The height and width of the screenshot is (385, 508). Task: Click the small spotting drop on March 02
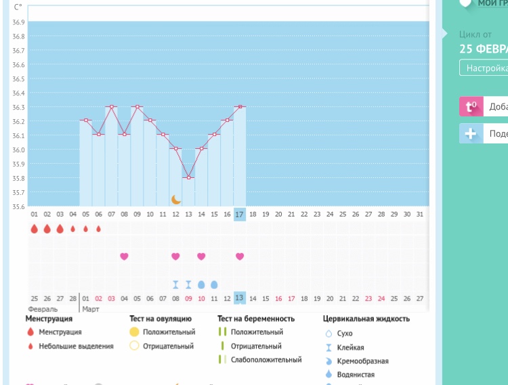(99, 229)
